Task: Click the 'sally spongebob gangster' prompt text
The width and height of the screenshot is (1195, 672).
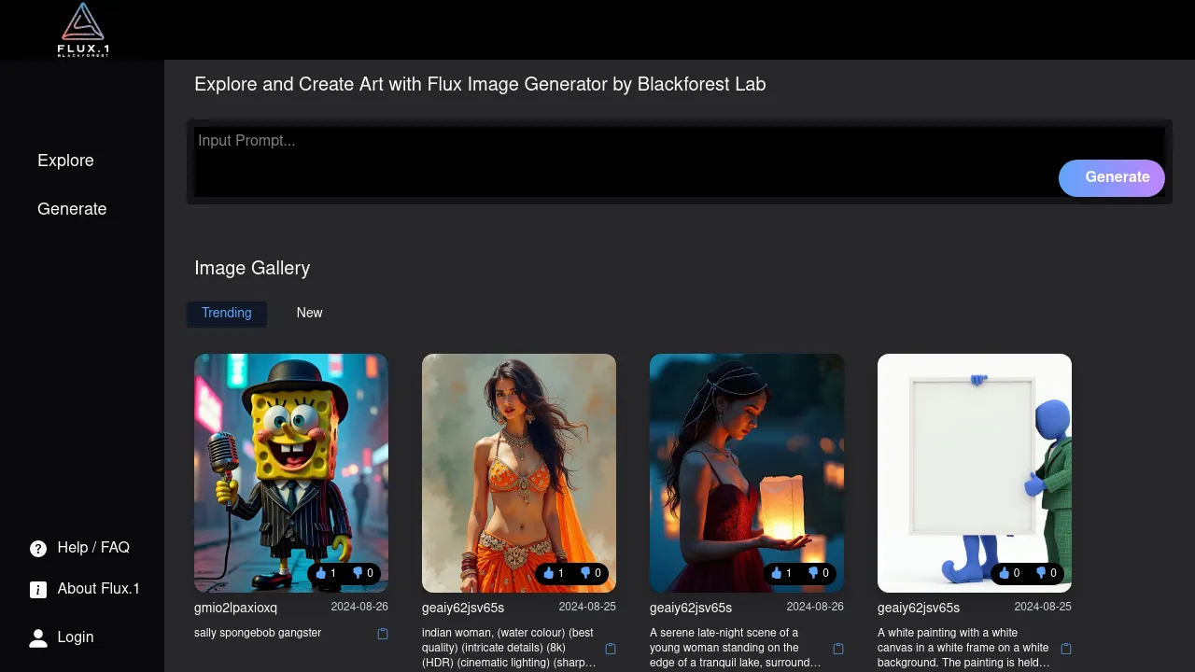Action: tap(258, 634)
